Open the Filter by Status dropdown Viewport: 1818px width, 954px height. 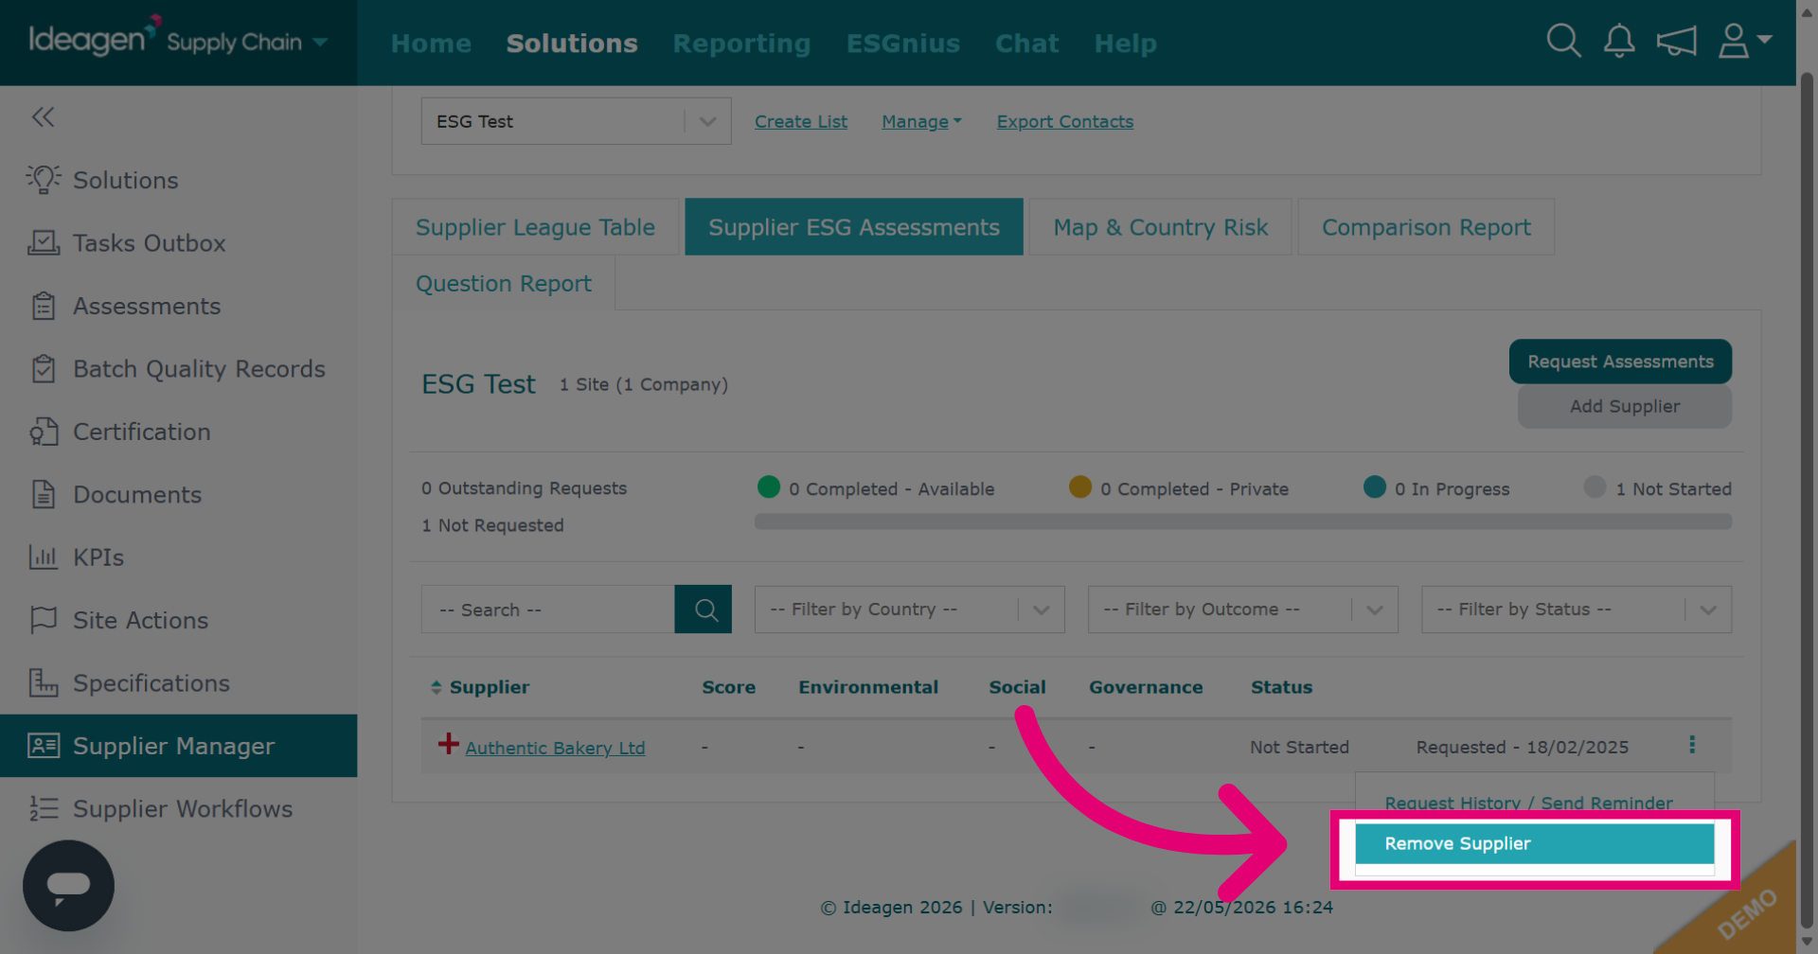click(1576, 609)
